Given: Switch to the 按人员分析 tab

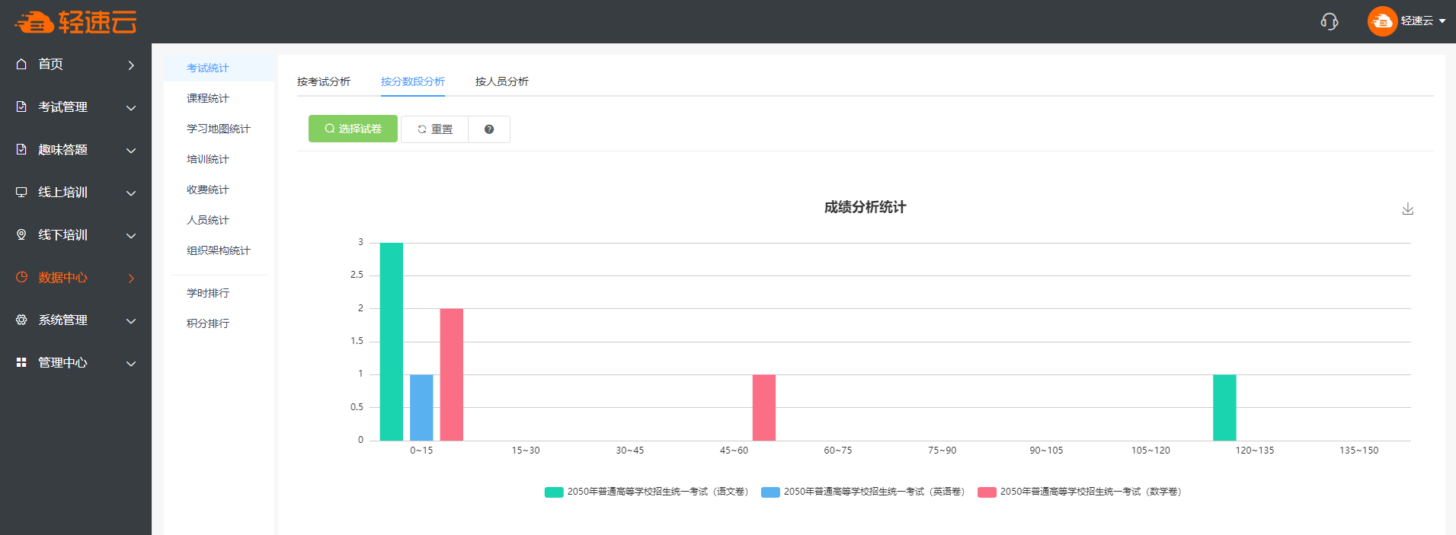Looking at the screenshot, I should tap(501, 81).
